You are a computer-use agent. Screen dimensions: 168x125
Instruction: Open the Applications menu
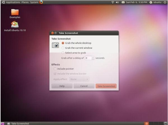click(x=13, y=2)
